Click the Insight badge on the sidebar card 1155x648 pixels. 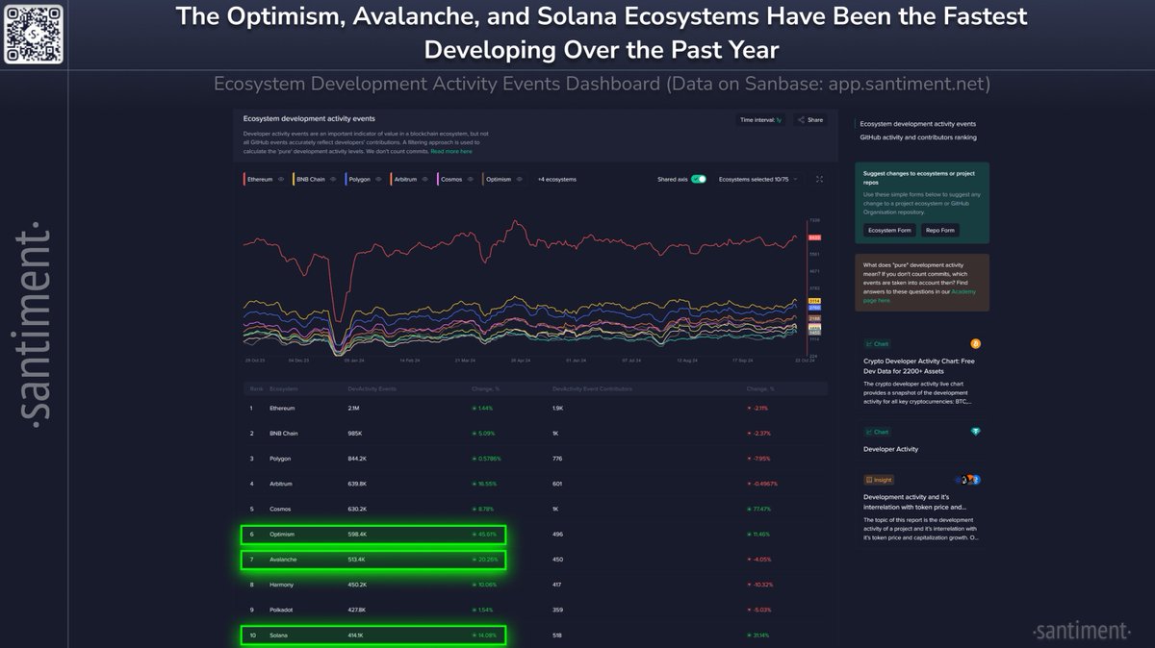(x=878, y=480)
